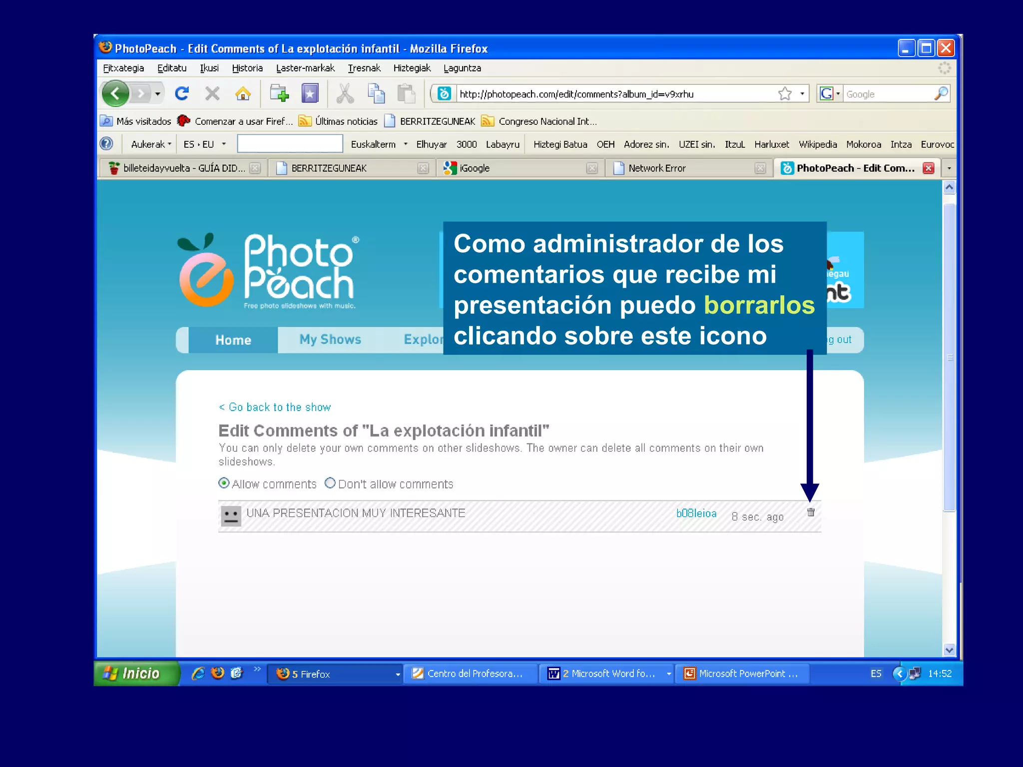The height and width of the screenshot is (767, 1023).
Task: Click the bookmarks star-page toolbar icon
Action: click(310, 93)
